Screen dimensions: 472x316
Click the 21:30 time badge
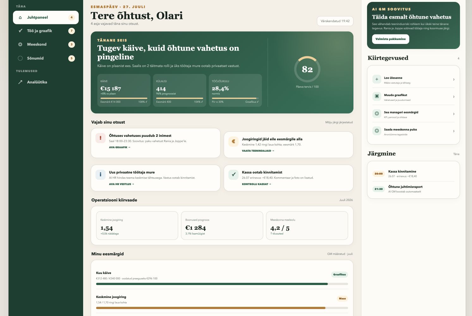point(378,189)
